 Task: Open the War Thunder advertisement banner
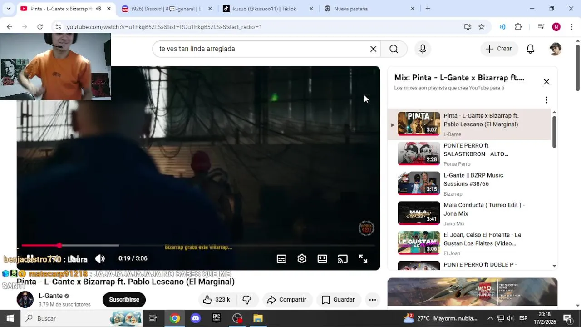click(472, 292)
